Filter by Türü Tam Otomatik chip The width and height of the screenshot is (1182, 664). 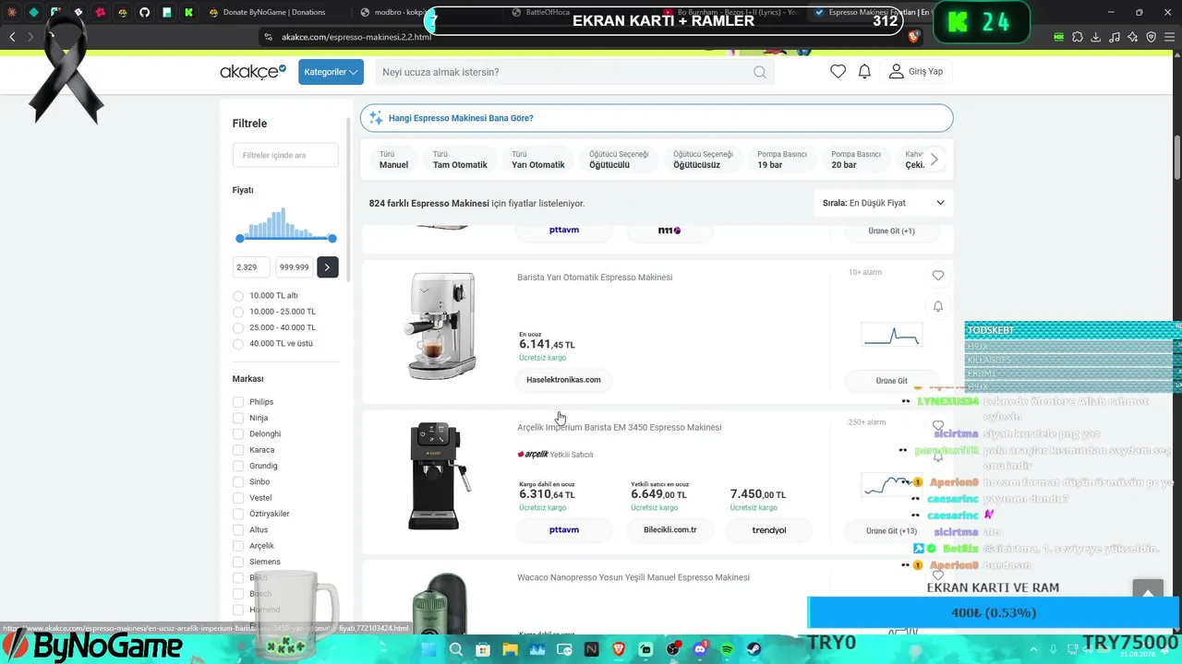(460, 160)
